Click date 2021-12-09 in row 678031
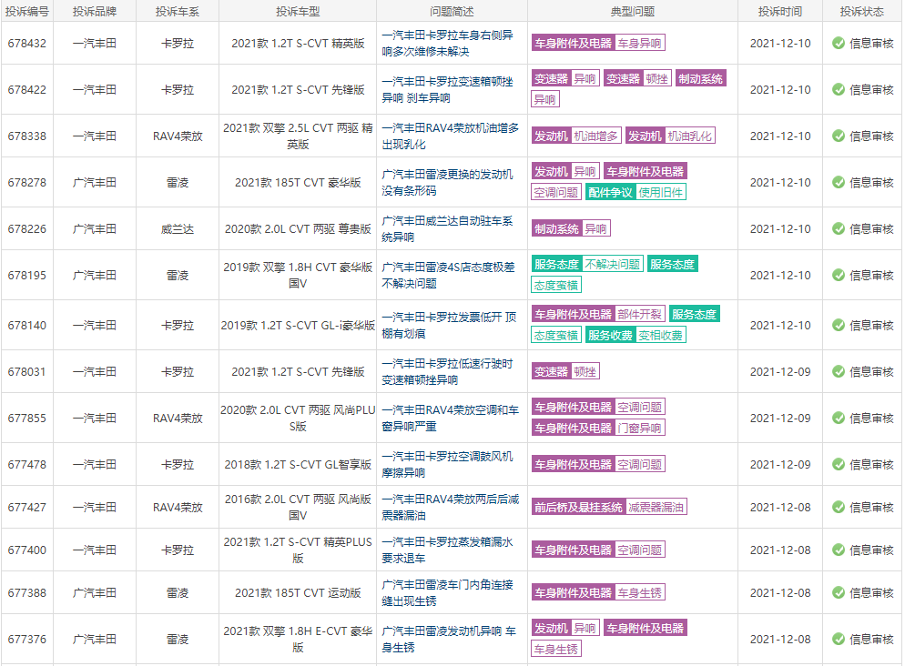Image resolution: width=905 pixels, height=666 pixels. 780,372
